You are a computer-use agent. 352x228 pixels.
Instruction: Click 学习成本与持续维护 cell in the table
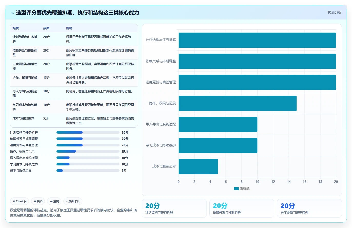[25, 107]
